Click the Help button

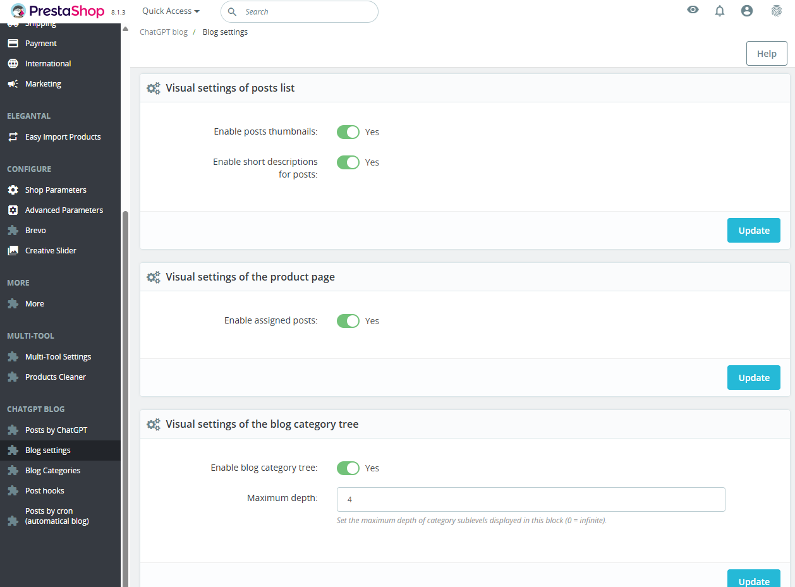click(767, 54)
